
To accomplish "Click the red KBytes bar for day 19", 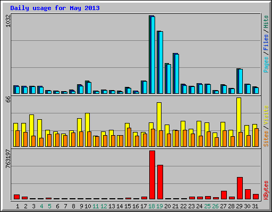I will point(160,182).
